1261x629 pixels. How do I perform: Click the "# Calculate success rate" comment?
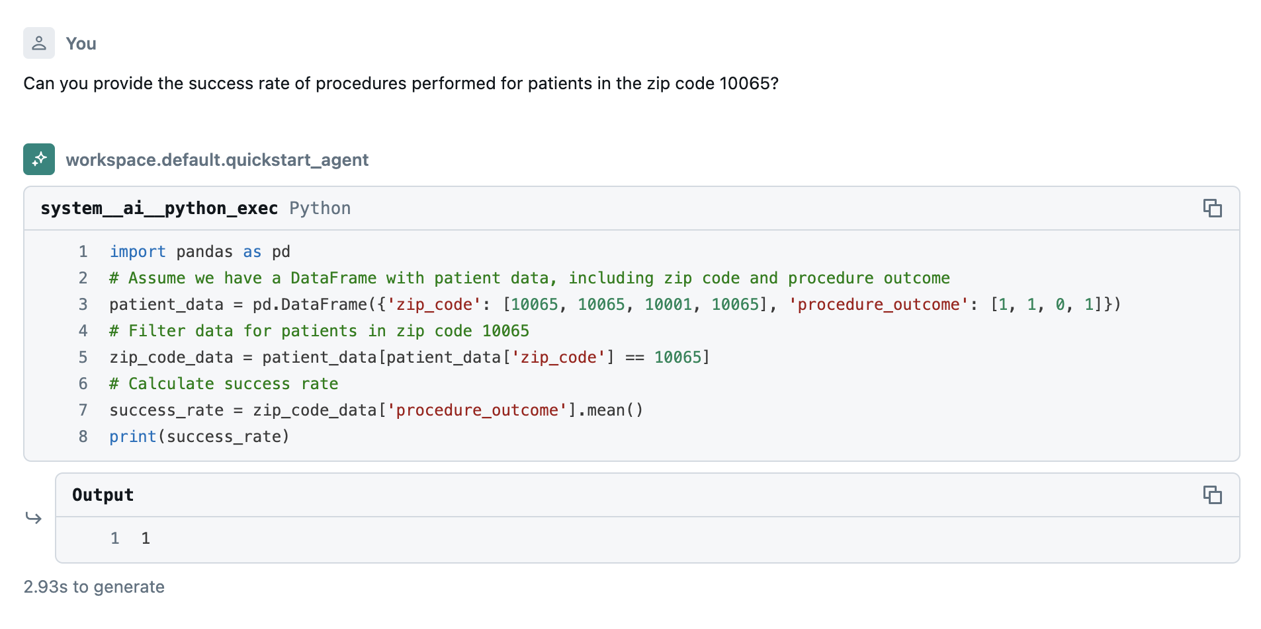(x=224, y=384)
